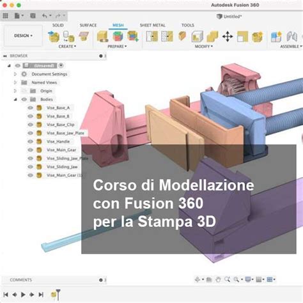Play the design timeline
This screenshot has height=303, width=303.
pos(23,295)
